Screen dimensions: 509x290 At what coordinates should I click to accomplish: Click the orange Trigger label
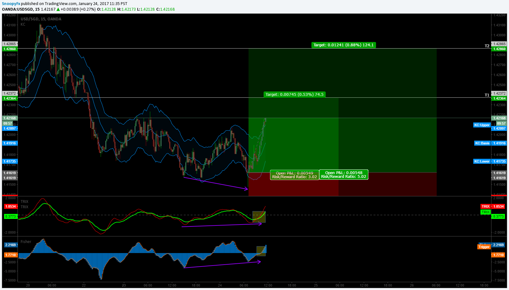coord(484,247)
